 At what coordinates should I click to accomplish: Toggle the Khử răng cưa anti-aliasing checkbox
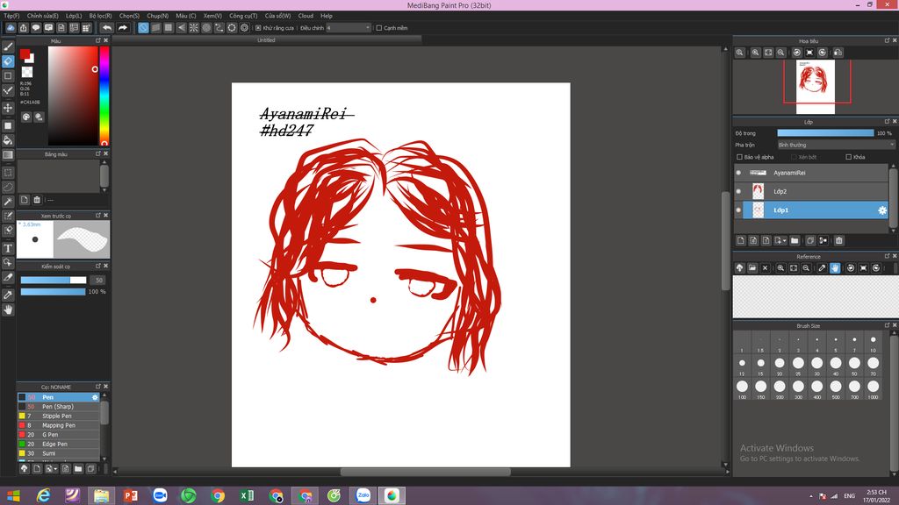(x=259, y=28)
